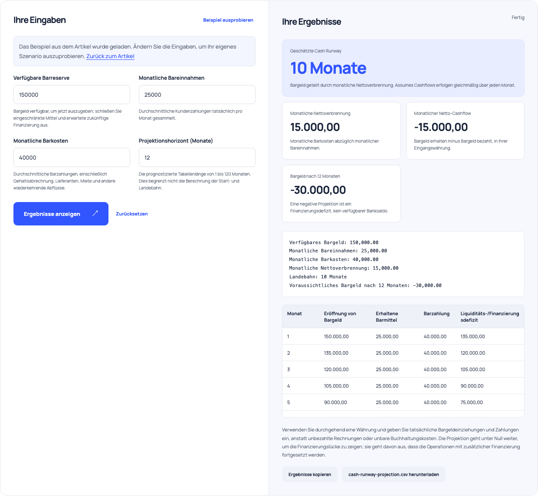538x496 pixels.
Task: Click the Geschätzte Cash Runway label
Action: (316, 51)
